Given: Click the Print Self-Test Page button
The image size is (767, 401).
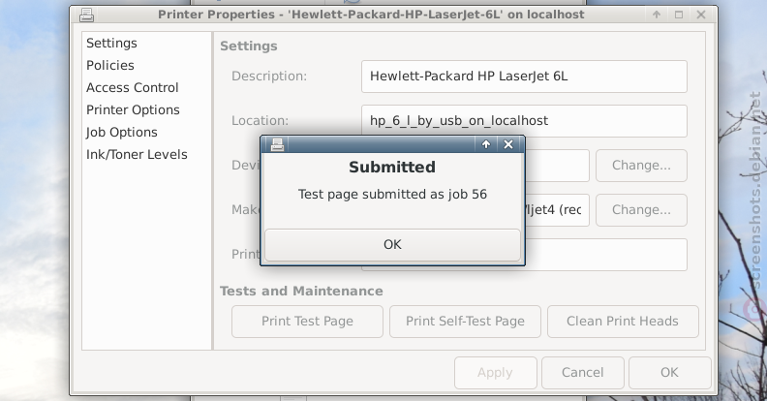Looking at the screenshot, I should tap(465, 322).
